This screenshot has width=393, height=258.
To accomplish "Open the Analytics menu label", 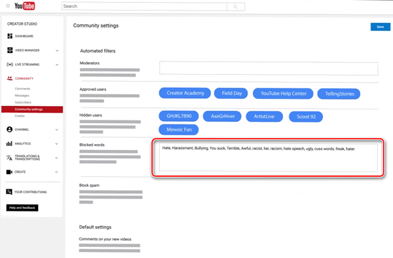I will [22, 143].
